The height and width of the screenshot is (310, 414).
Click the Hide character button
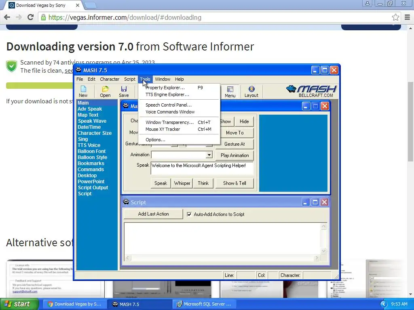point(244,121)
